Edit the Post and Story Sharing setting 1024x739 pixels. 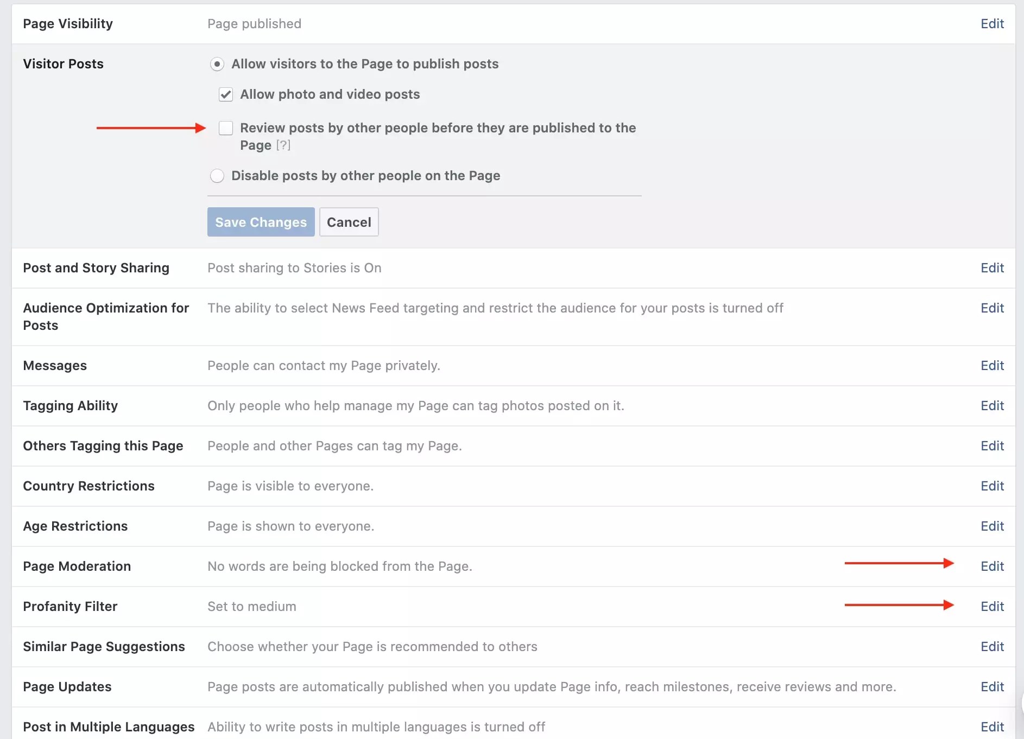point(992,268)
